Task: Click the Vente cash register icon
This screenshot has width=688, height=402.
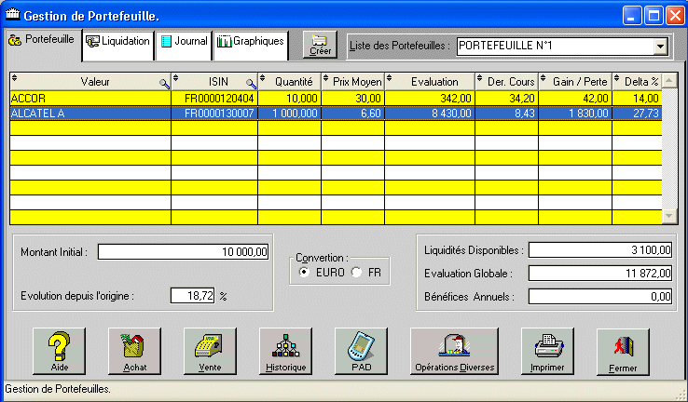Action: (x=210, y=352)
